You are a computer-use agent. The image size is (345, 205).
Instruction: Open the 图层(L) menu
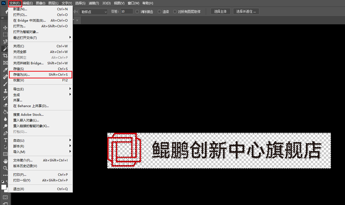click(53, 3)
